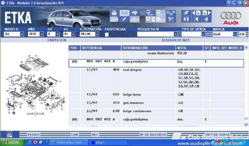This screenshot has width=249, height=146.
Task: Select row 8K0 882 601 B caja portabjetos
Action: pyautogui.click(x=156, y=63)
